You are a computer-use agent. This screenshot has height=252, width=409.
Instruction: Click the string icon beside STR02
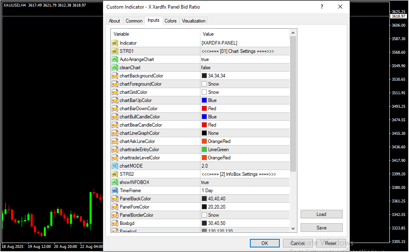tap(115, 174)
